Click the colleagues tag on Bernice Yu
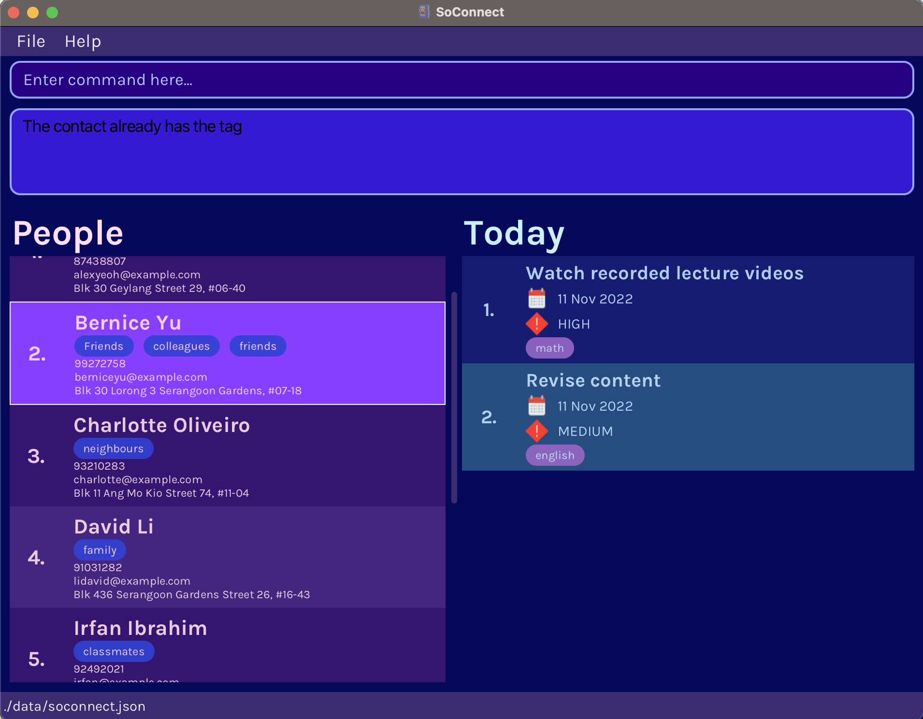923x719 pixels. [182, 346]
